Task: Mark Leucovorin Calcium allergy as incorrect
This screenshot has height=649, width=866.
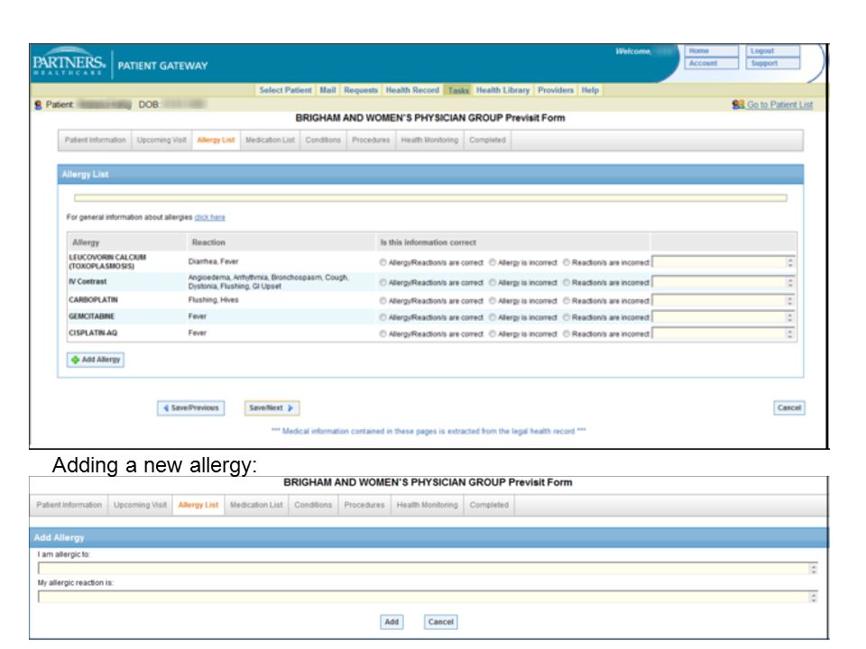Action: click(493, 262)
